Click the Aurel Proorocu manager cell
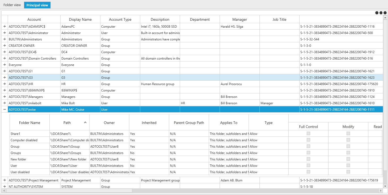 [x=240, y=84]
